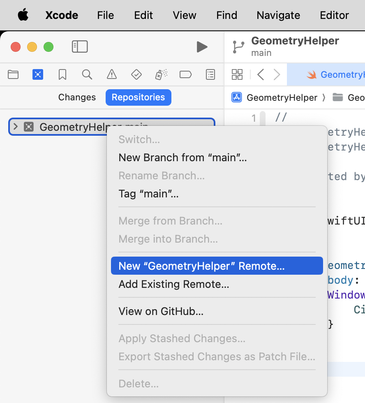This screenshot has height=403, width=365.
Task: Open the Find navigator magnifier icon
Action: tap(87, 74)
